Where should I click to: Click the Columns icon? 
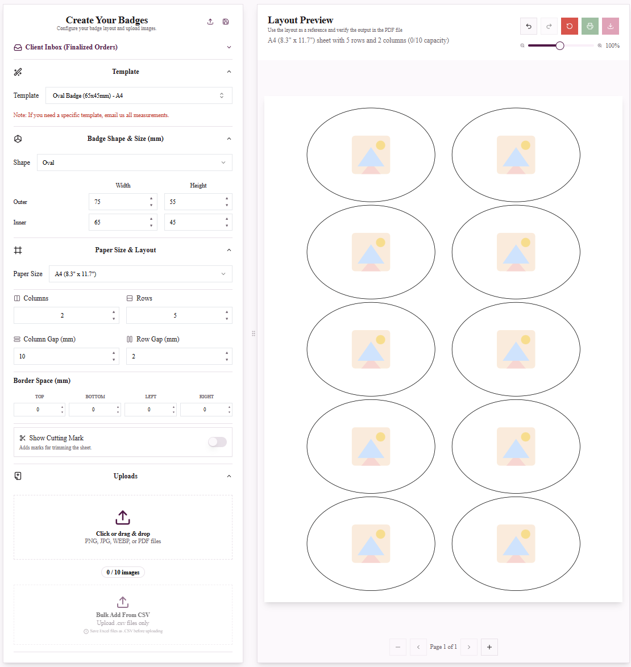pos(17,298)
